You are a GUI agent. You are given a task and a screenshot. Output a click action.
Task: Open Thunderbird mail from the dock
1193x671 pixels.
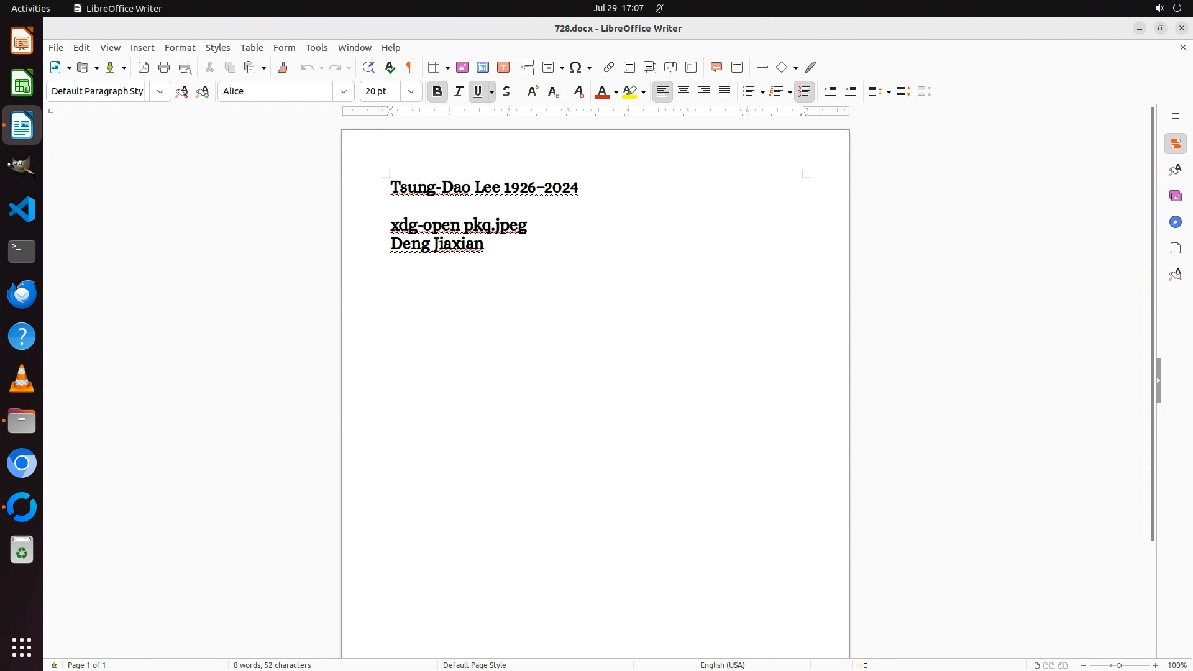(x=22, y=294)
